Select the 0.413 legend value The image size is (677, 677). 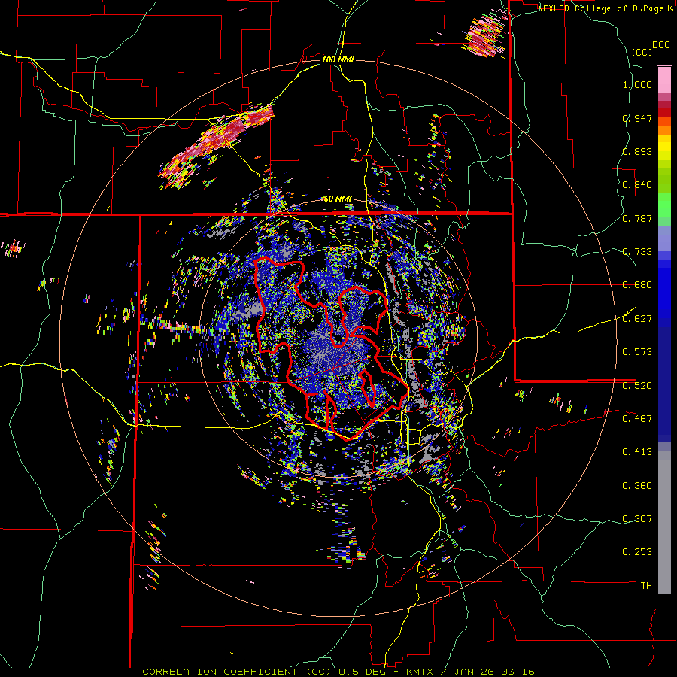coord(637,452)
